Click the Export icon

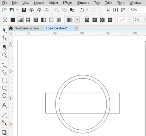tap(116, 10)
